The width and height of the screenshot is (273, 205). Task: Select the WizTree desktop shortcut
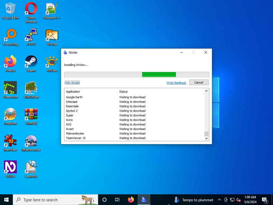click(52, 37)
